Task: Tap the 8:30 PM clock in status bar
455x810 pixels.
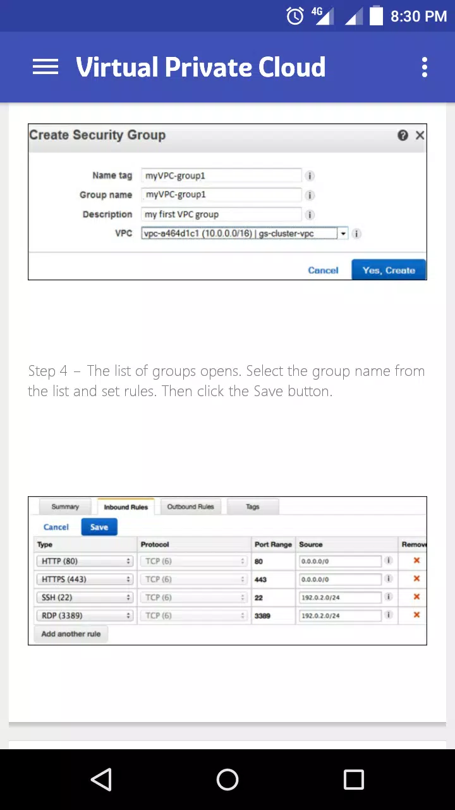Action: (x=418, y=16)
